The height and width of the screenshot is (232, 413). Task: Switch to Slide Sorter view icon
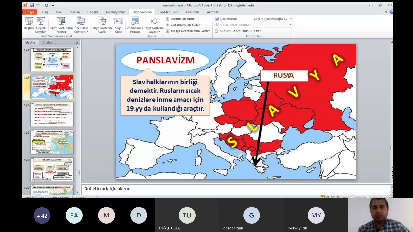tap(328, 197)
